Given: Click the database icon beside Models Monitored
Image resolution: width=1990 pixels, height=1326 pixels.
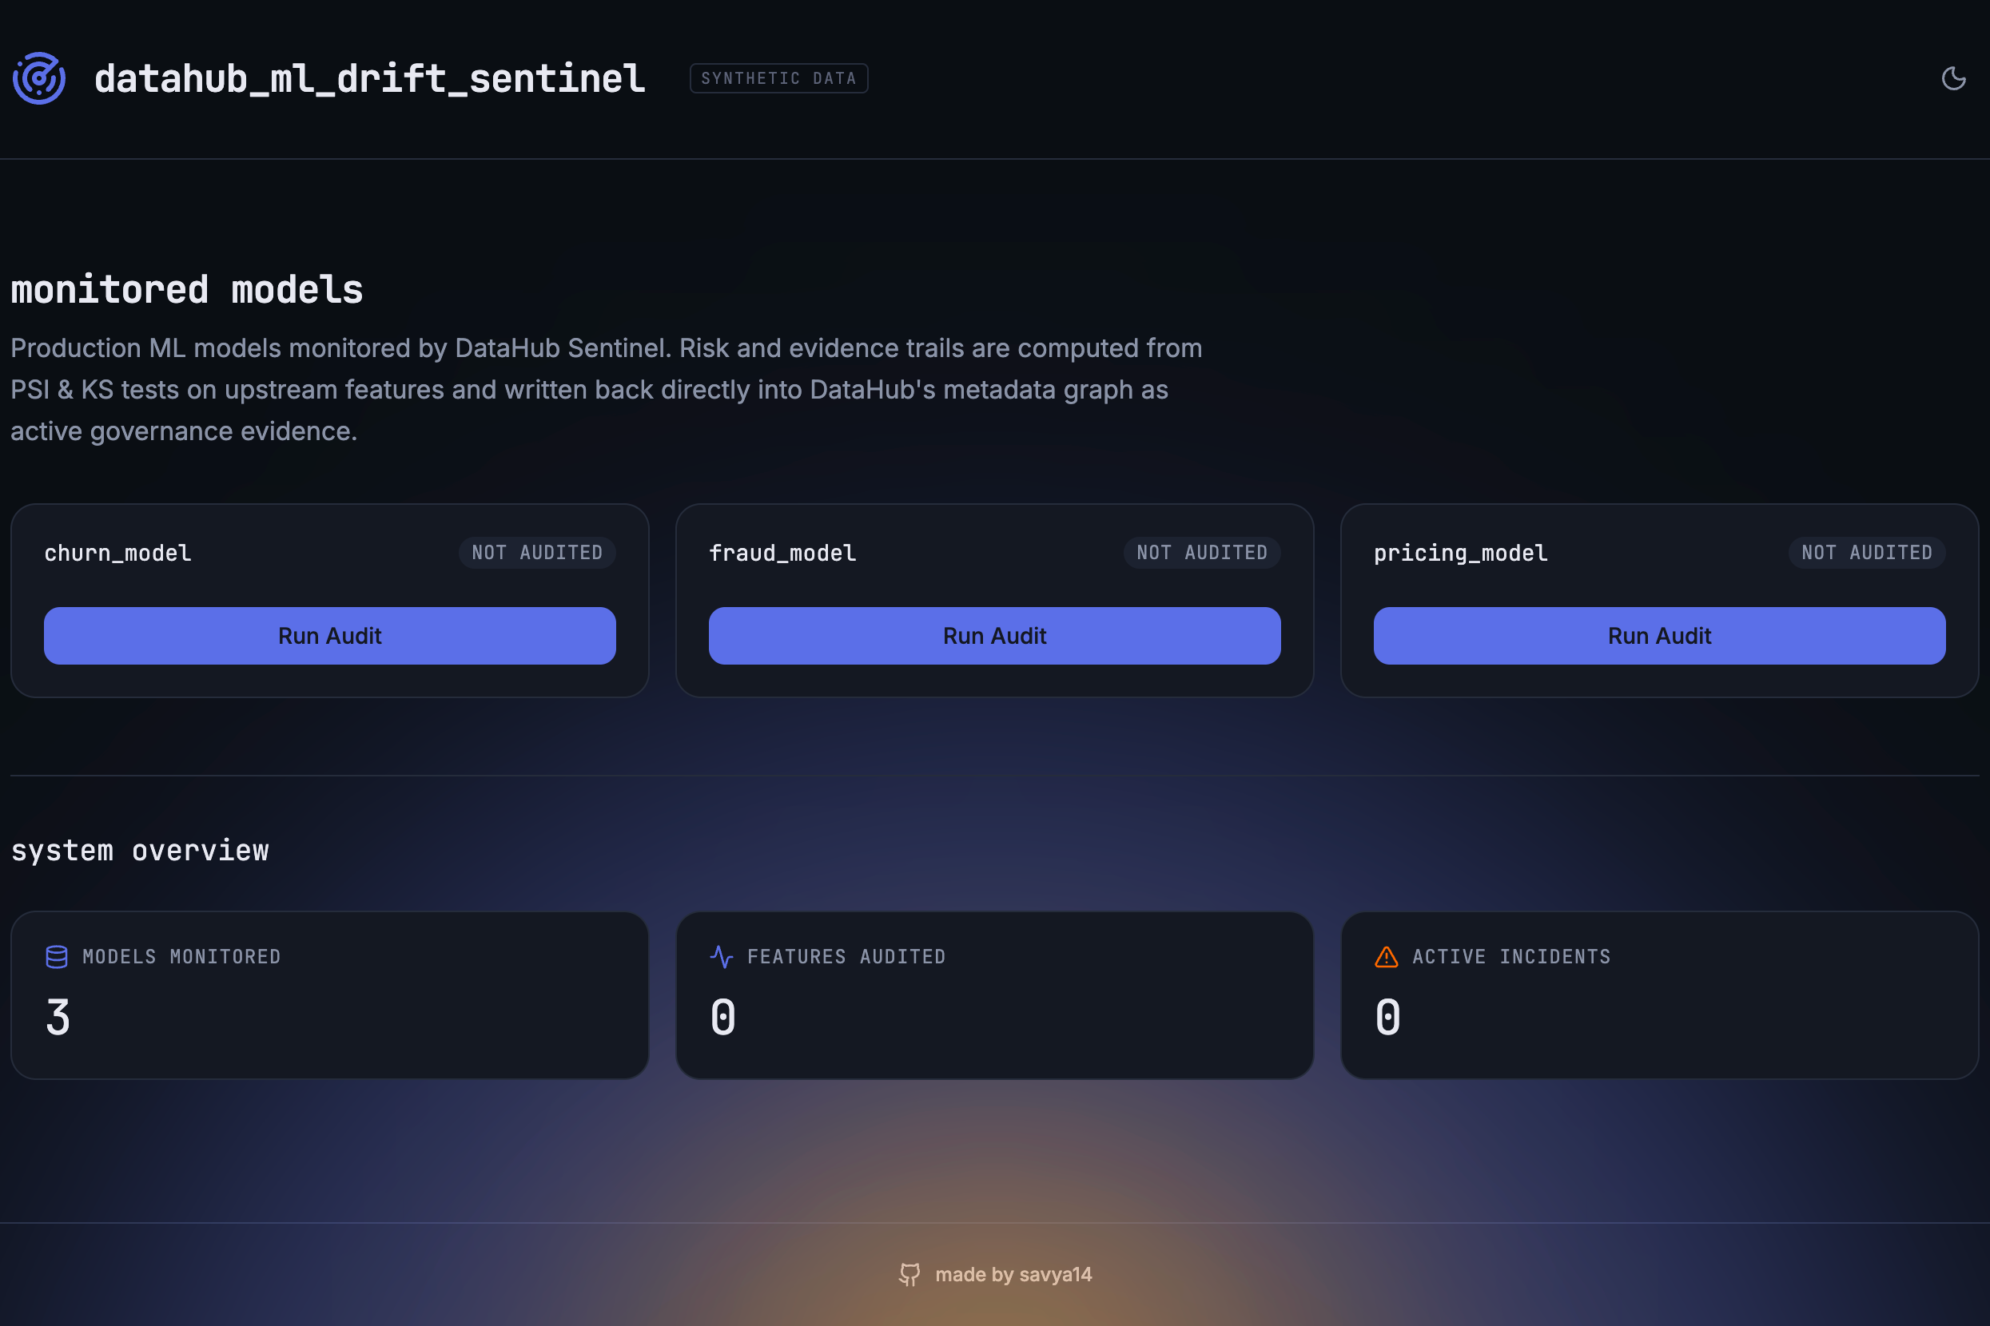Looking at the screenshot, I should click(x=57, y=956).
